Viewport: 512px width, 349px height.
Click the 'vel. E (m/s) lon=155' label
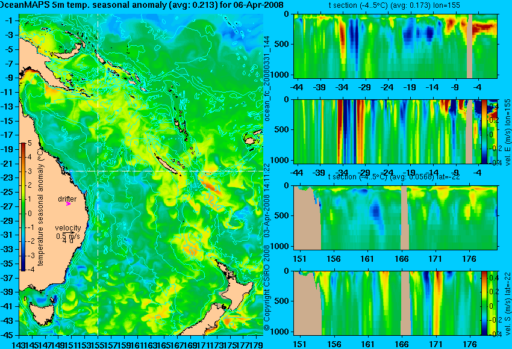pos(508,132)
